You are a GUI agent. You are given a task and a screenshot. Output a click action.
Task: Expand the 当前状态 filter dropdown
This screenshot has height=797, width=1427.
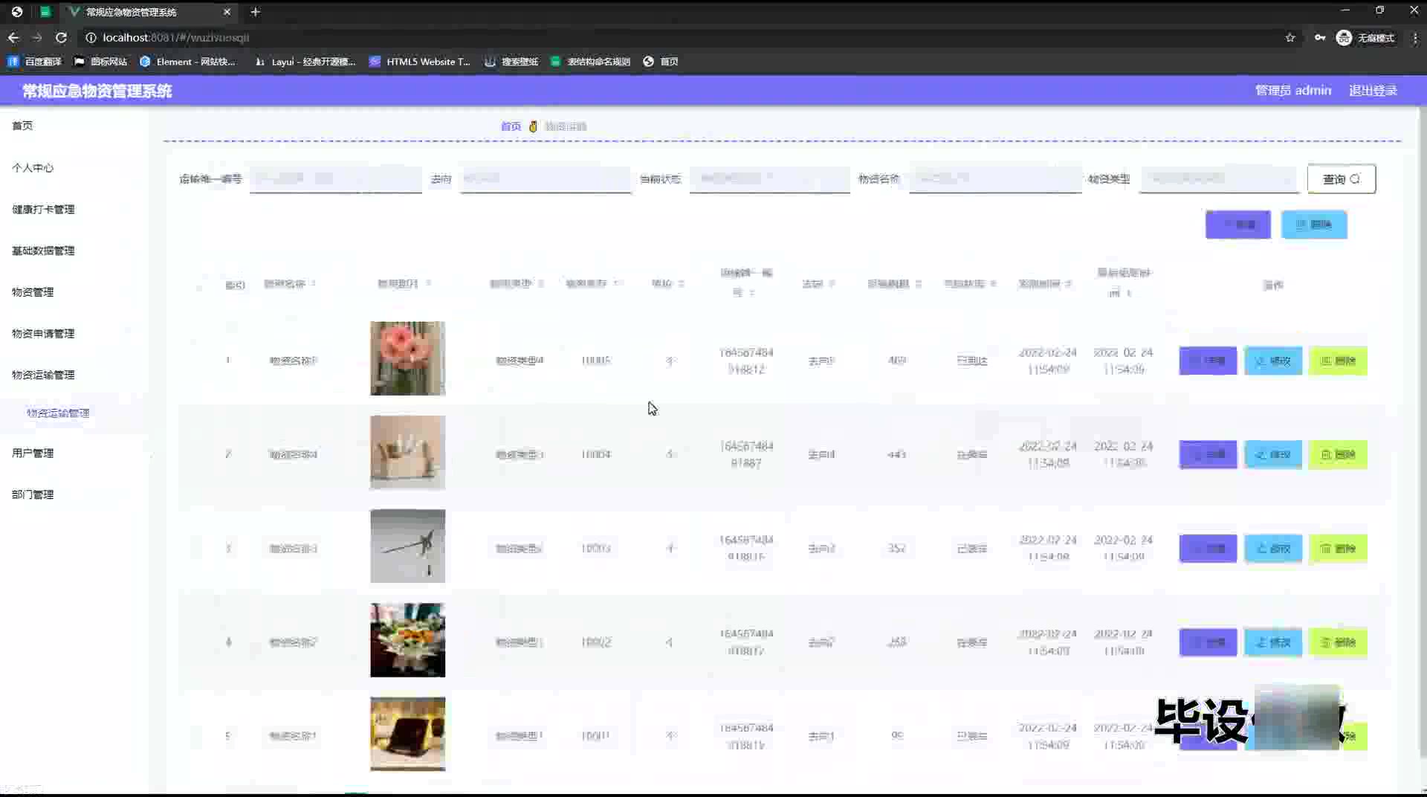pyautogui.click(x=768, y=178)
